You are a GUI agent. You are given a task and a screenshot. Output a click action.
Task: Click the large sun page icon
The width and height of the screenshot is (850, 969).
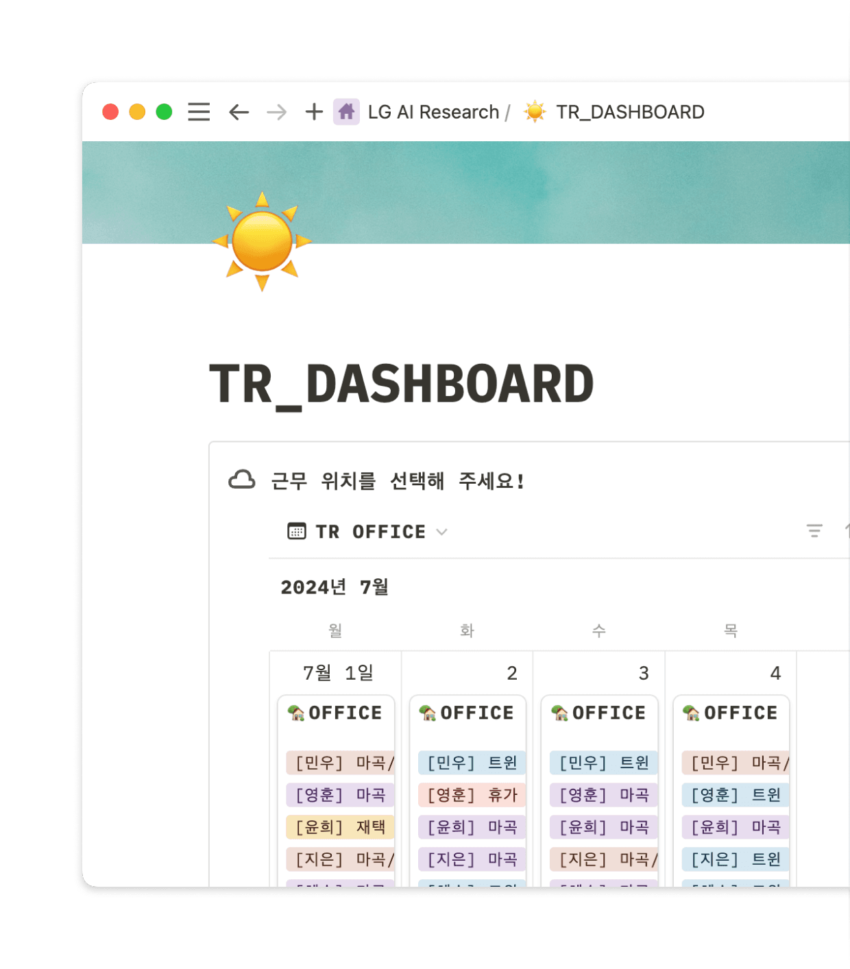tap(262, 242)
